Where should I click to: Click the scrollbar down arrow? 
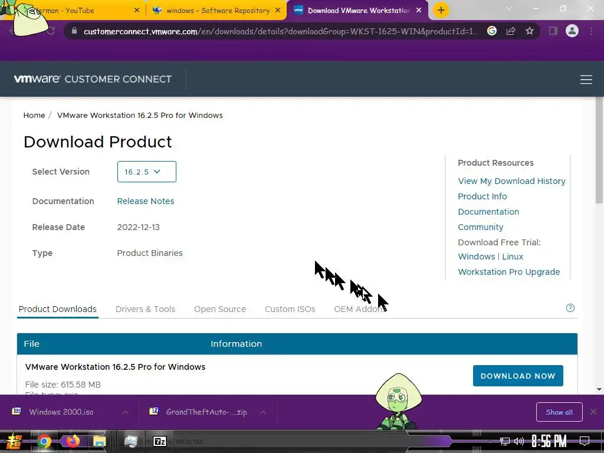point(599,389)
